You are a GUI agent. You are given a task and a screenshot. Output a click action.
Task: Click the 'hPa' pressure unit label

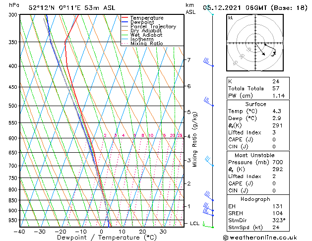[14, 5]
